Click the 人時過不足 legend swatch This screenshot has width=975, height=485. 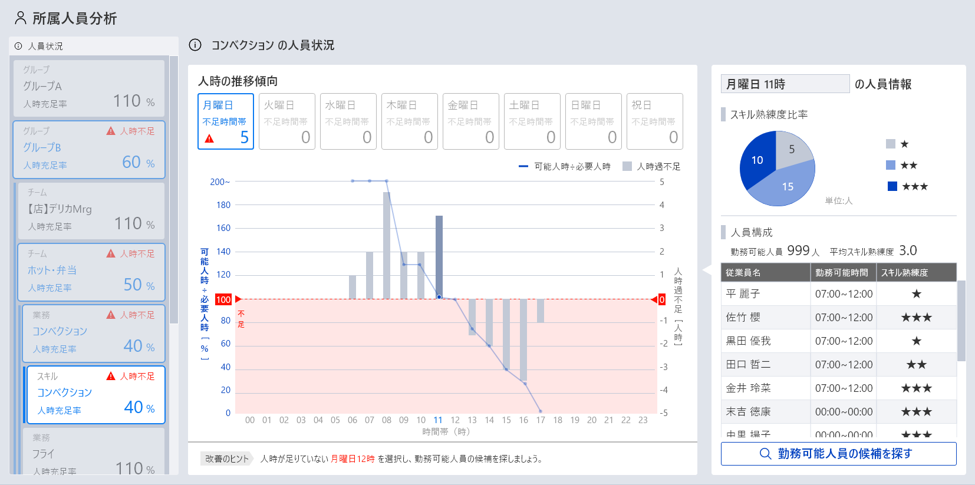627,167
